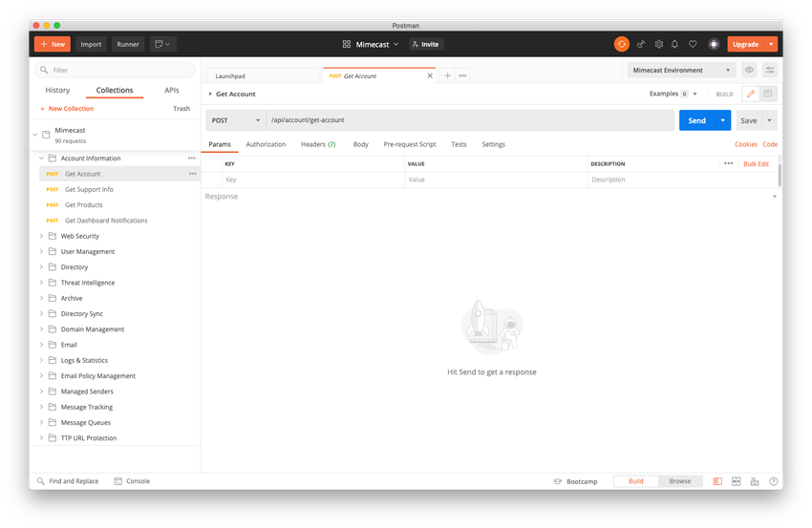Click the New button
Screen dimensions: 812x528
point(53,44)
